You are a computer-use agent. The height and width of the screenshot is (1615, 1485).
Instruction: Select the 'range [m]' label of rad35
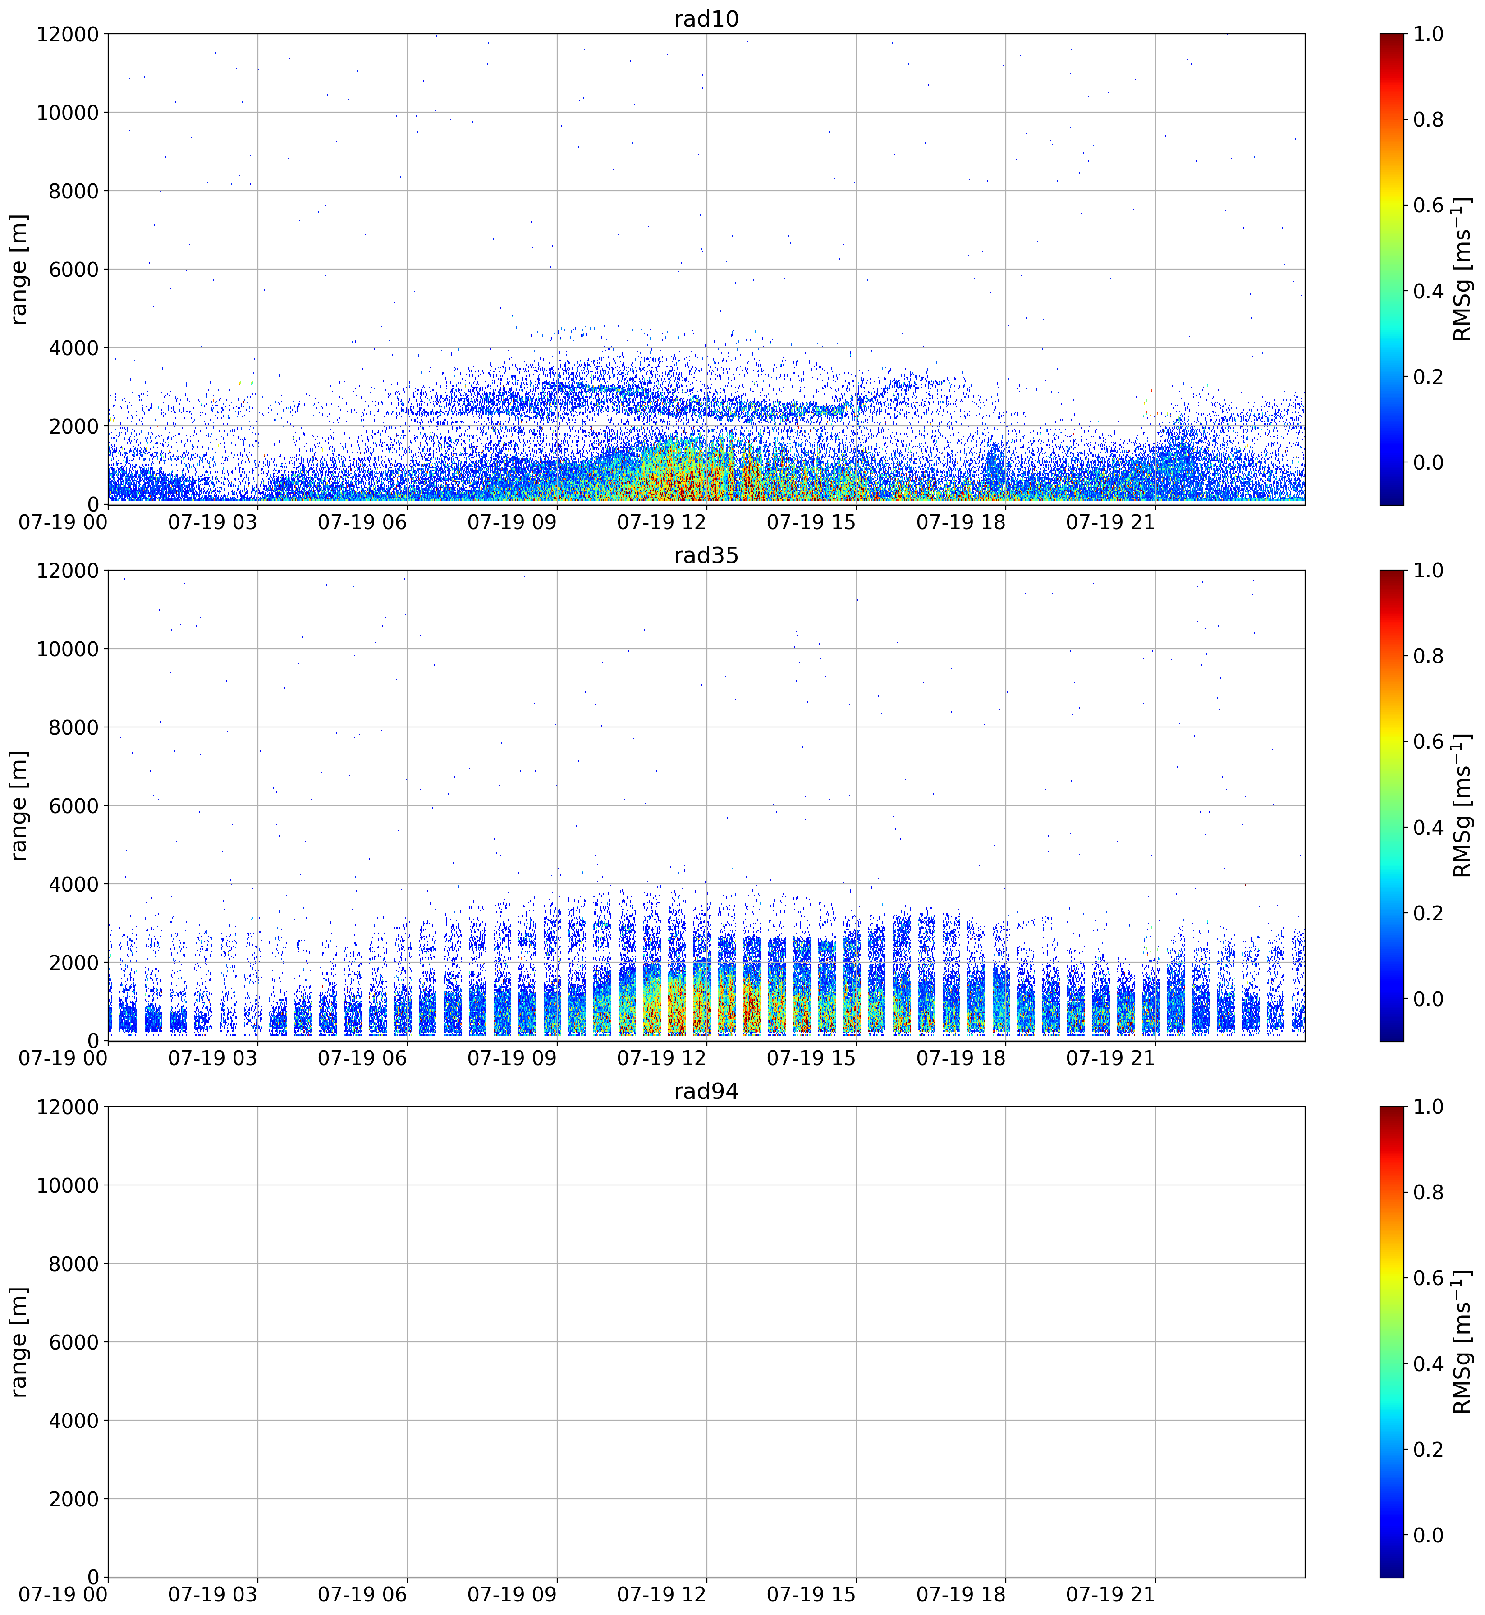coord(18,806)
